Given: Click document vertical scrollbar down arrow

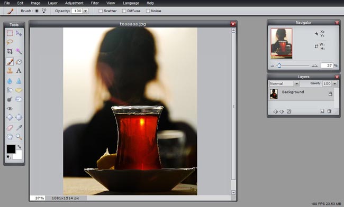Looking at the screenshot, I should [233, 193].
